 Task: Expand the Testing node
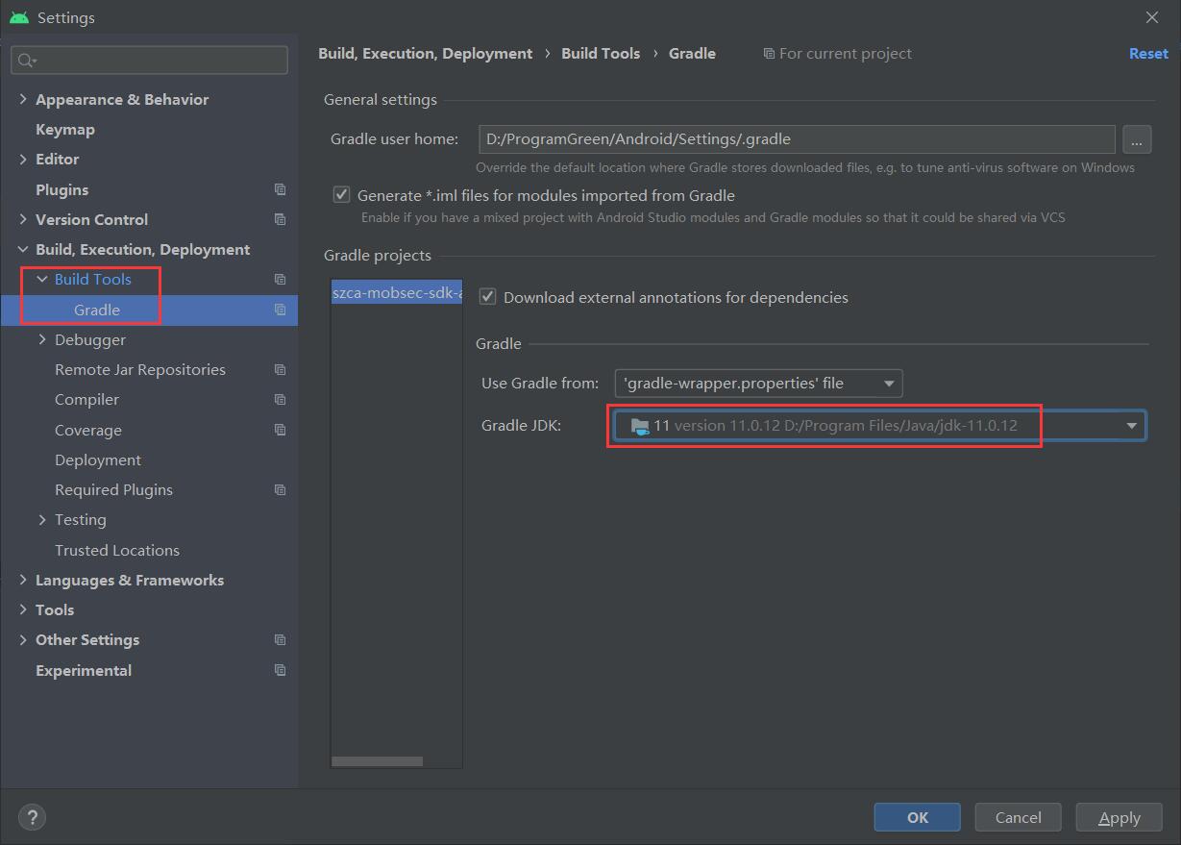pos(42,519)
